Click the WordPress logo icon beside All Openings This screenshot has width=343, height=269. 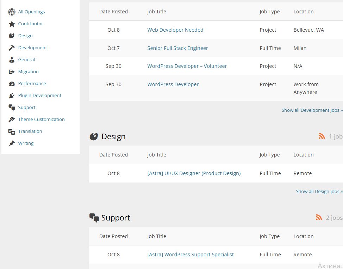12,12
